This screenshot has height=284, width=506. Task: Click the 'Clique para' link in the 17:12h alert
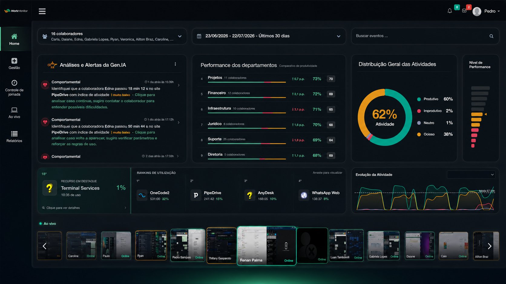pos(145,132)
